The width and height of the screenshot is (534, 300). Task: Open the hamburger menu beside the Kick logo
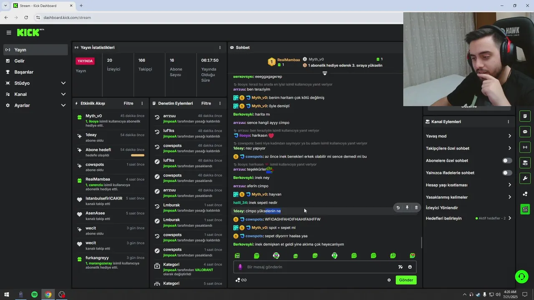(x=9, y=32)
